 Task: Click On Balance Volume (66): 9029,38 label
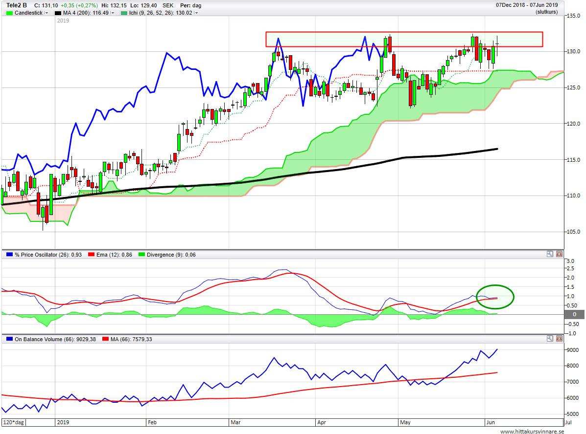tap(55, 339)
